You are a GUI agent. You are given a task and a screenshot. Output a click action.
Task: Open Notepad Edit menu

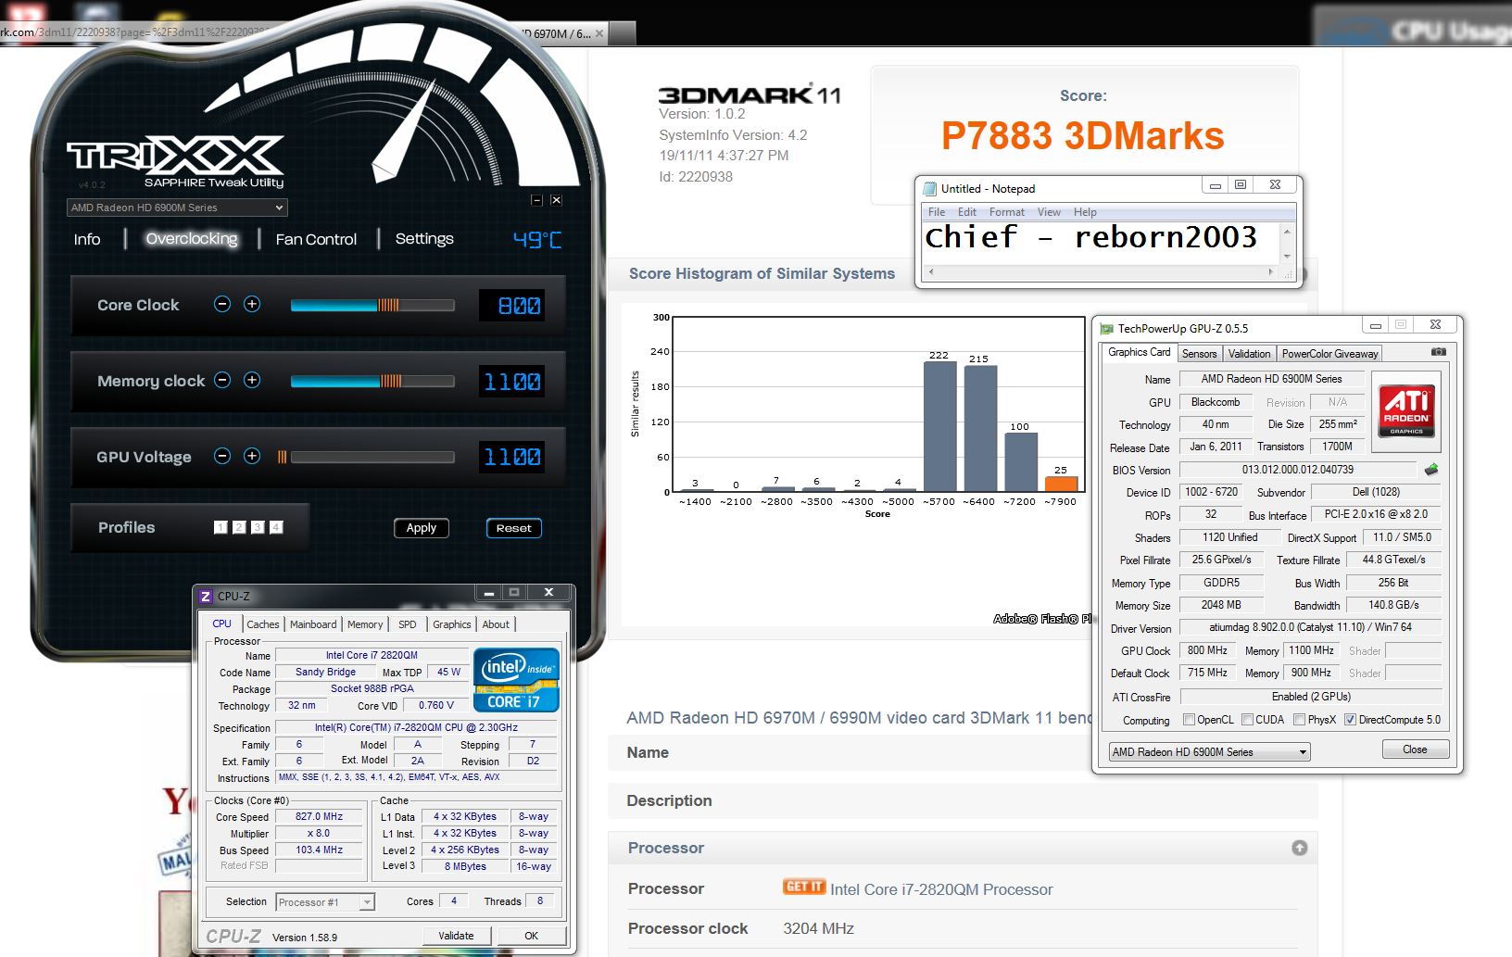pyautogui.click(x=967, y=212)
